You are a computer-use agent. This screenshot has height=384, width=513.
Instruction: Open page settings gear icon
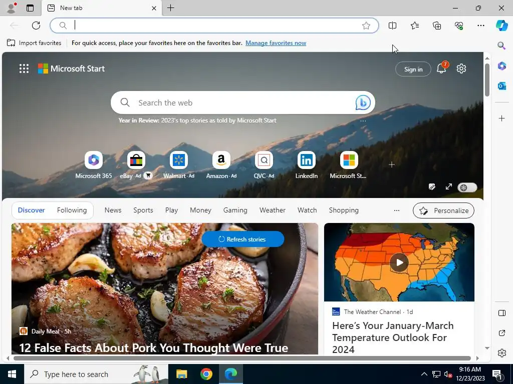(461, 68)
